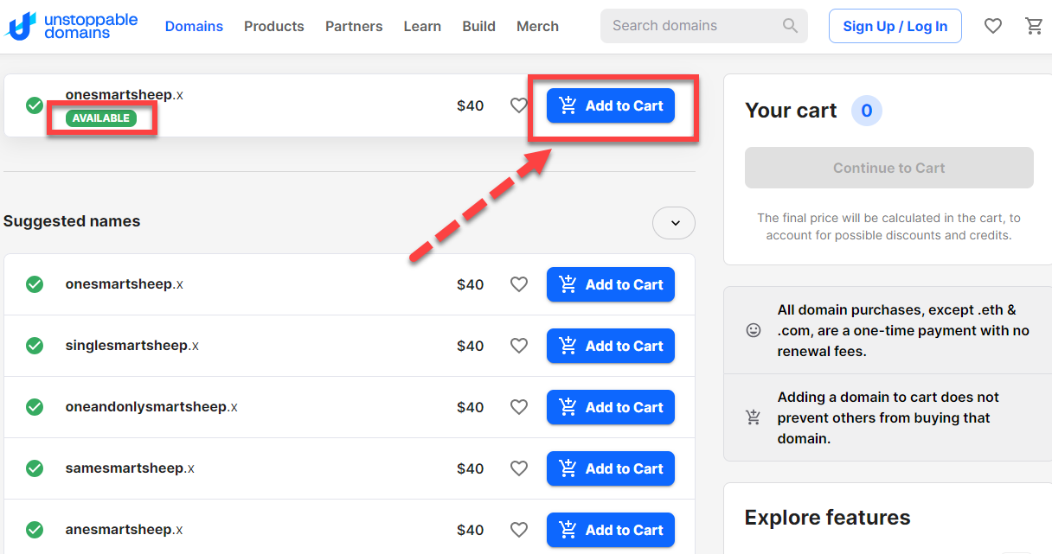Click the green check beside the AVAILABLE onesmartsheep.x result
Viewport: 1052px width, 554px height.
35,105
